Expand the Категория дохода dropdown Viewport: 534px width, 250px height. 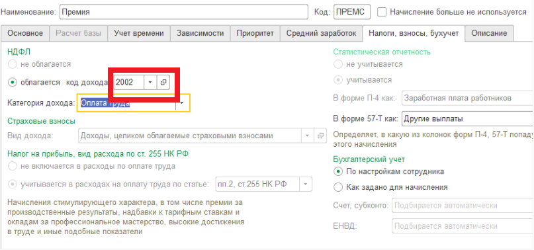182,103
